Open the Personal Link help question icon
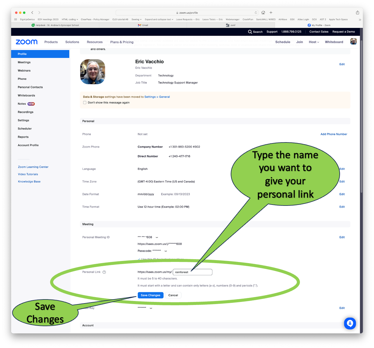 pos(104,272)
